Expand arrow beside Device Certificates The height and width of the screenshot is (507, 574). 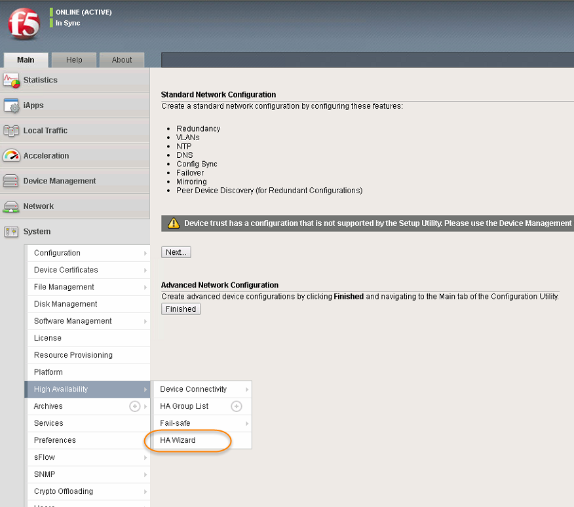tap(145, 270)
